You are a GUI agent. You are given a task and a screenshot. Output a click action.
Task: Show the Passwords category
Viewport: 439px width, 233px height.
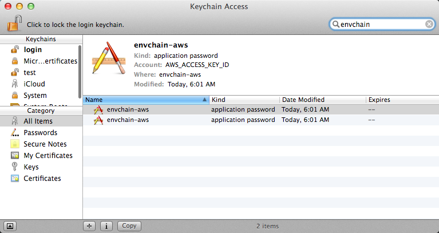40,133
